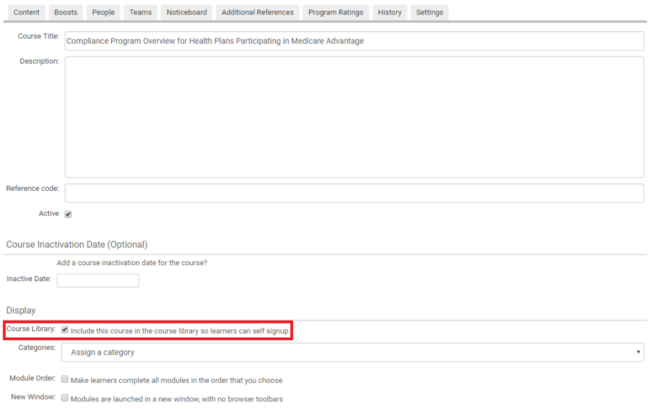View the Noticeboard tab

[186, 12]
